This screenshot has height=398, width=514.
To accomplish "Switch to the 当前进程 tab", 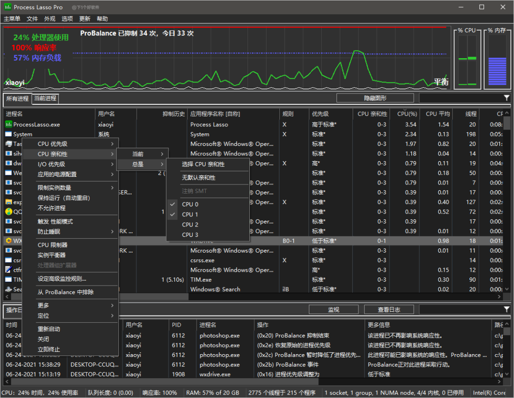I will pyautogui.click(x=45, y=98).
